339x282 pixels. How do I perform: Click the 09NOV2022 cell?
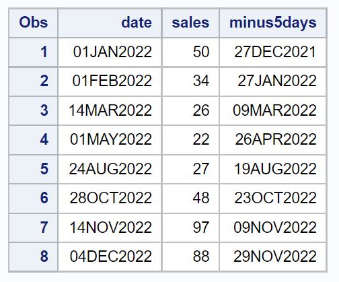point(272,227)
